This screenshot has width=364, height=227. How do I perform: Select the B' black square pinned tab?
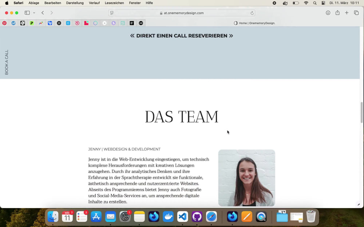tap(132, 23)
